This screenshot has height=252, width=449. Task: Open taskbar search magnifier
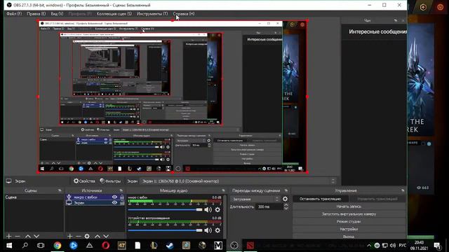point(25,246)
